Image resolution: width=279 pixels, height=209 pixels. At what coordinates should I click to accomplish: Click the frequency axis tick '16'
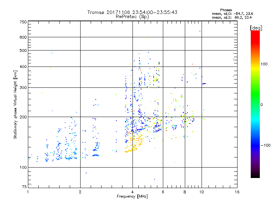[x=237, y=192]
